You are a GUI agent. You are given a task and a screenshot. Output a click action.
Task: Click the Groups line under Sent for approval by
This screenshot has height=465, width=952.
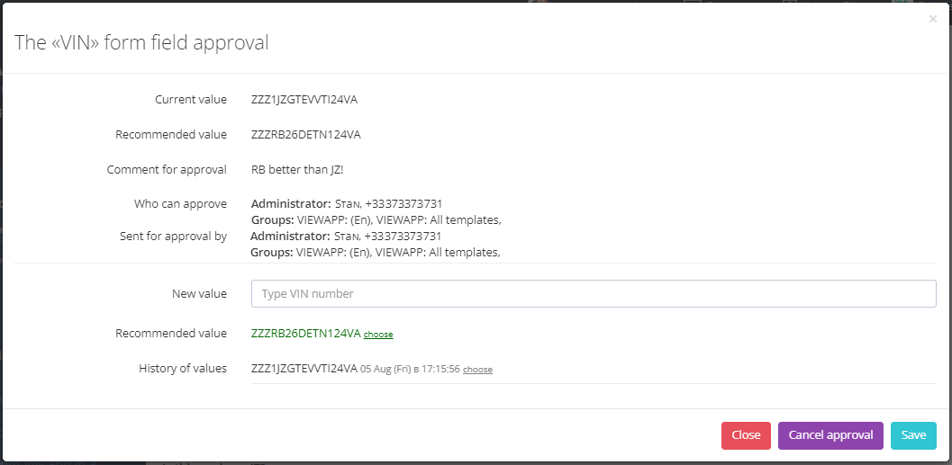[376, 252]
